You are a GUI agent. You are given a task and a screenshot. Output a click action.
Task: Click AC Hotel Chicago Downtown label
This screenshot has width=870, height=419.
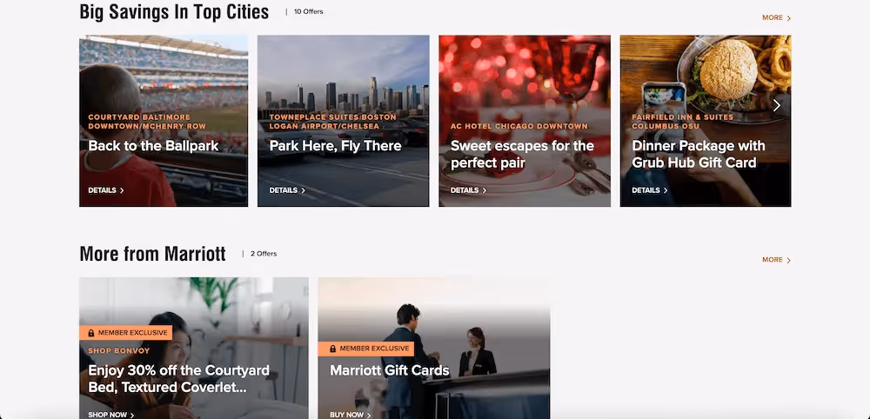(x=519, y=126)
